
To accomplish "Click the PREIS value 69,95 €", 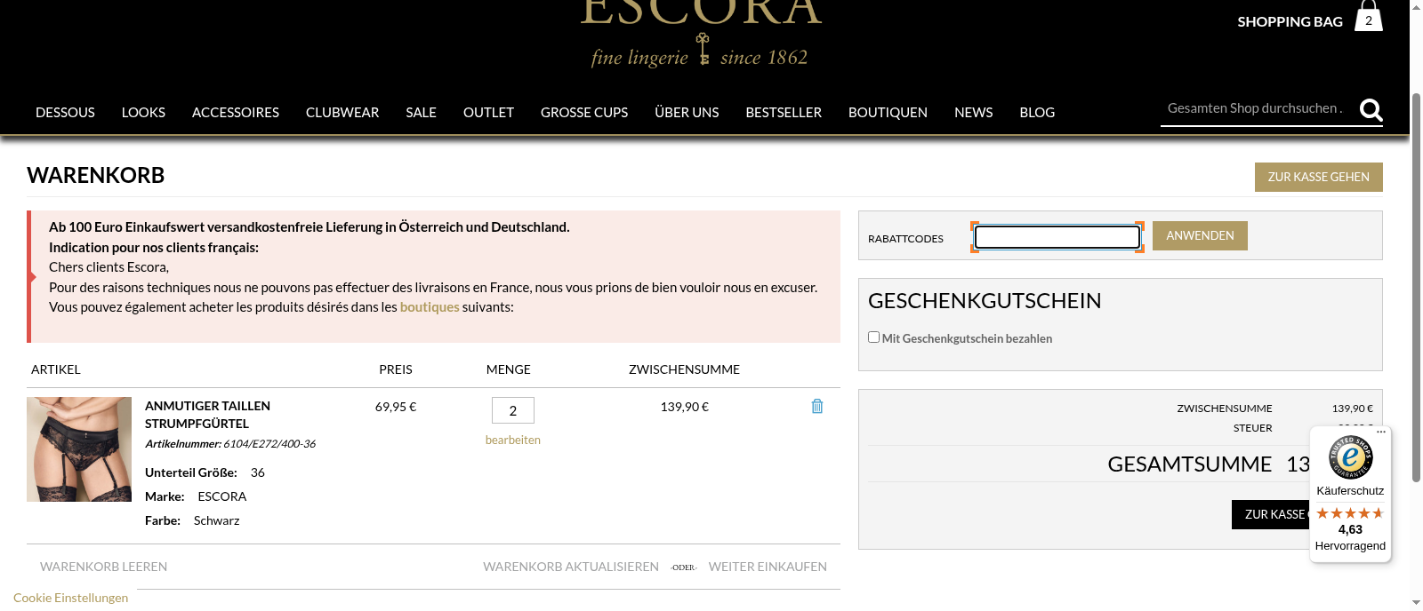I will click(396, 407).
